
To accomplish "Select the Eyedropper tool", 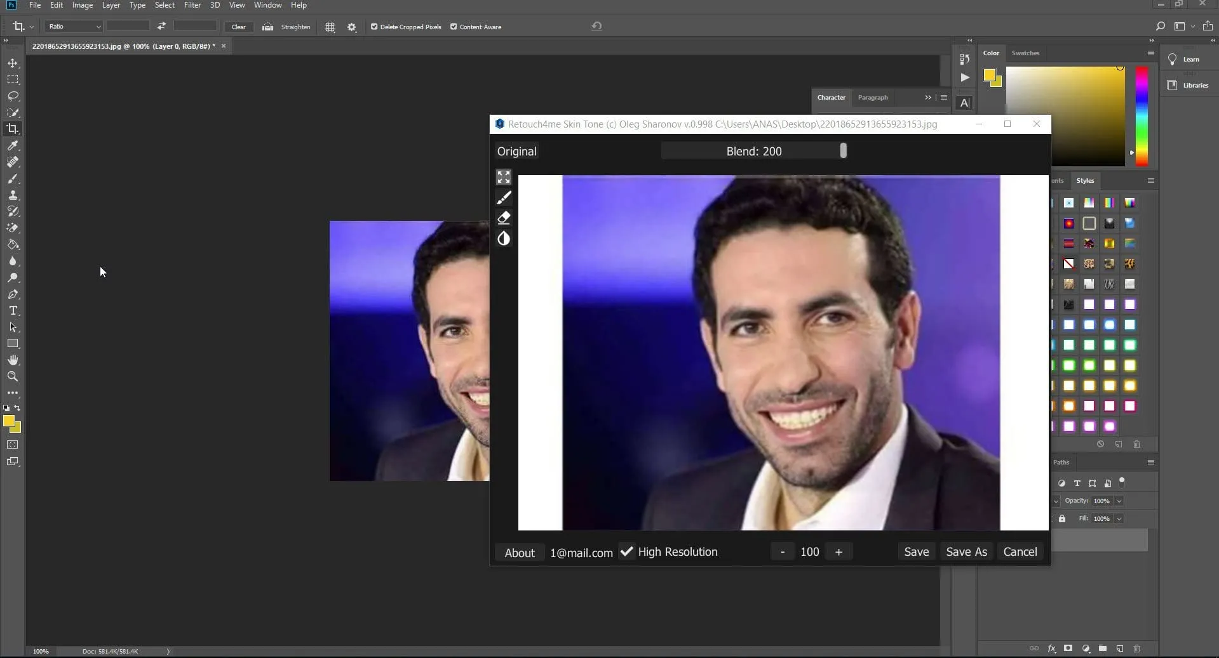I will 13,146.
